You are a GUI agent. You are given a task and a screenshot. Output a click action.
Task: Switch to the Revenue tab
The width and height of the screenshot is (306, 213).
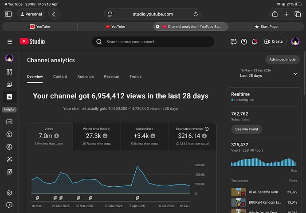(x=111, y=76)
